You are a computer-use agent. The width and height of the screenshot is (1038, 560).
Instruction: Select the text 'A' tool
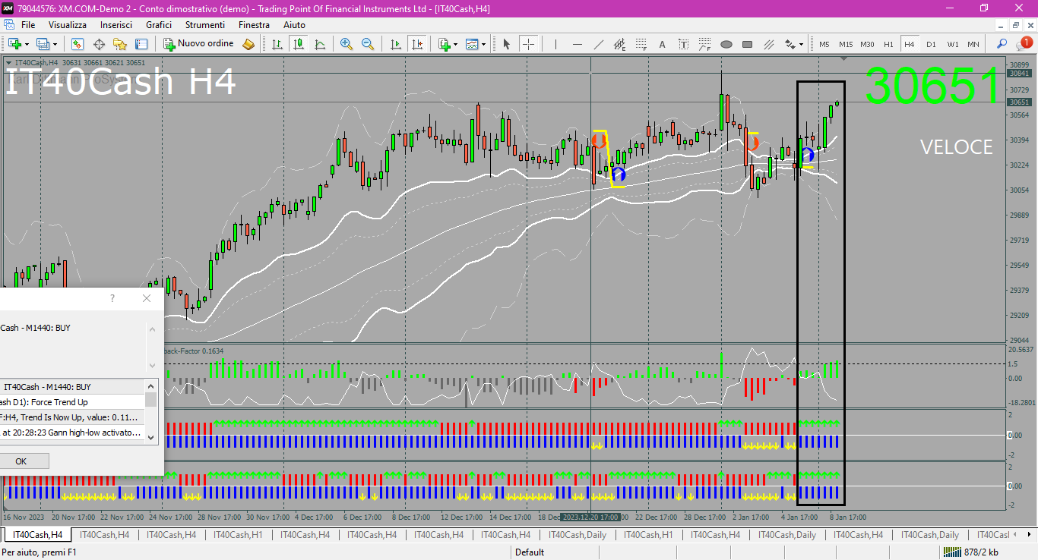pos(662,44)
